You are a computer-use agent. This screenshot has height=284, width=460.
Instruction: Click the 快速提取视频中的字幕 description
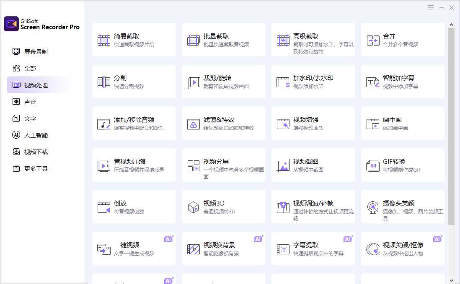tap(318, 253)
